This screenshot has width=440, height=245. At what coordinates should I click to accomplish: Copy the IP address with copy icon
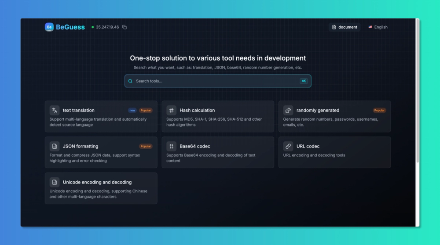coord(125,27)
